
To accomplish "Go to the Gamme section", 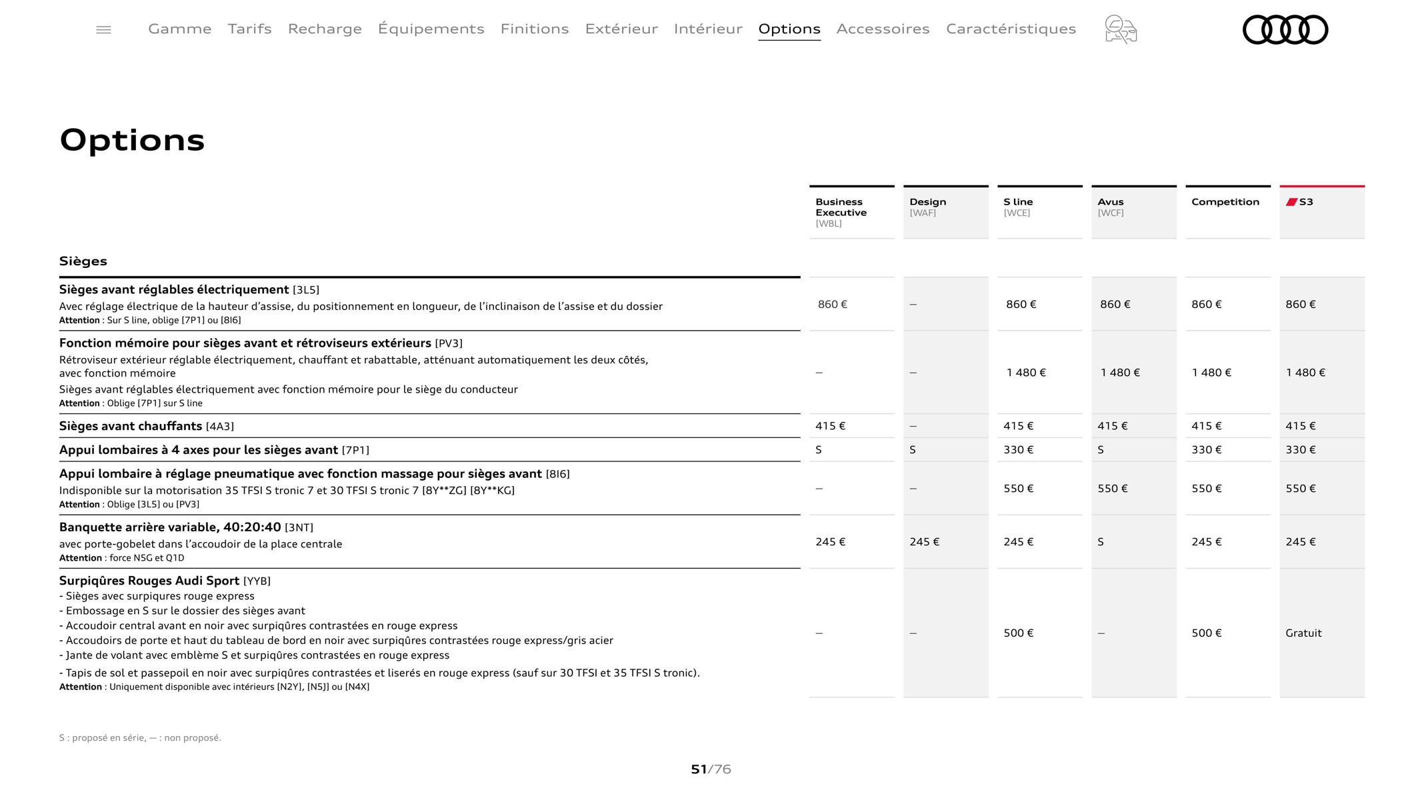I will (180, 29).
